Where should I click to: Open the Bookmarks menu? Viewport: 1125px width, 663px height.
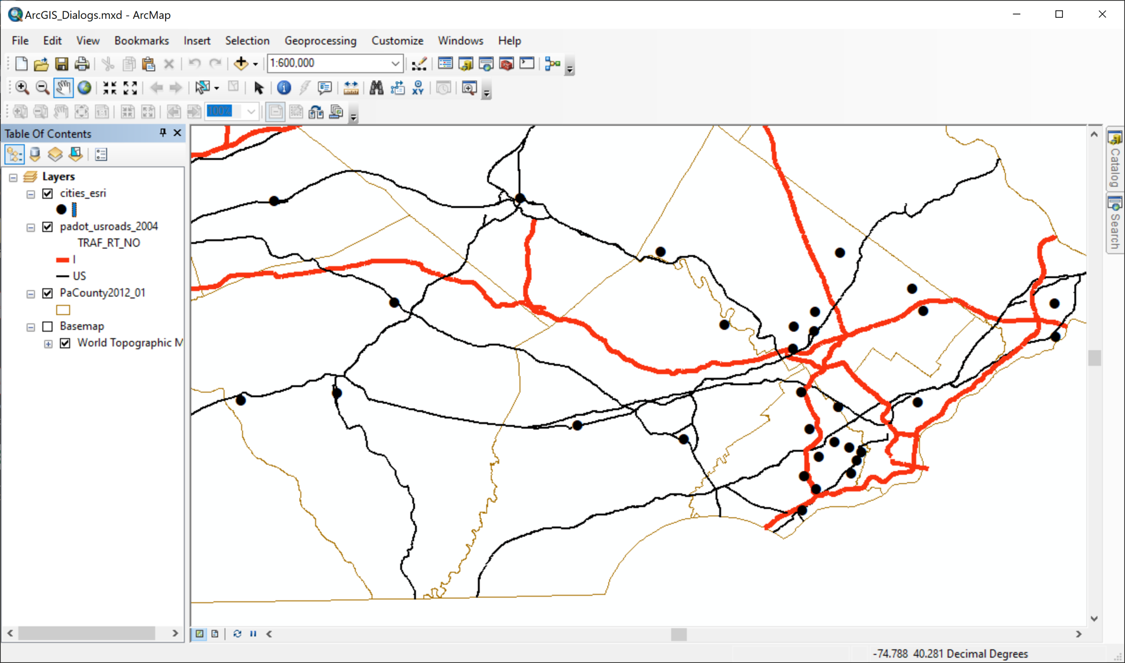141,41
